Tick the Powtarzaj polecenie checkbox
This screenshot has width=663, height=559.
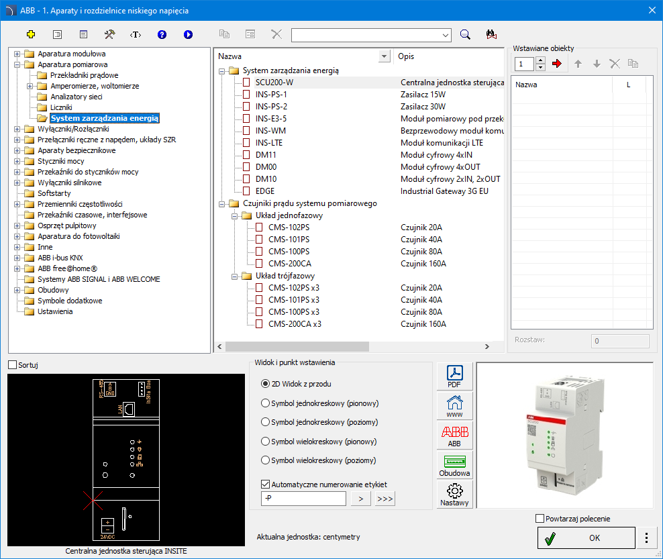(540, 519)
